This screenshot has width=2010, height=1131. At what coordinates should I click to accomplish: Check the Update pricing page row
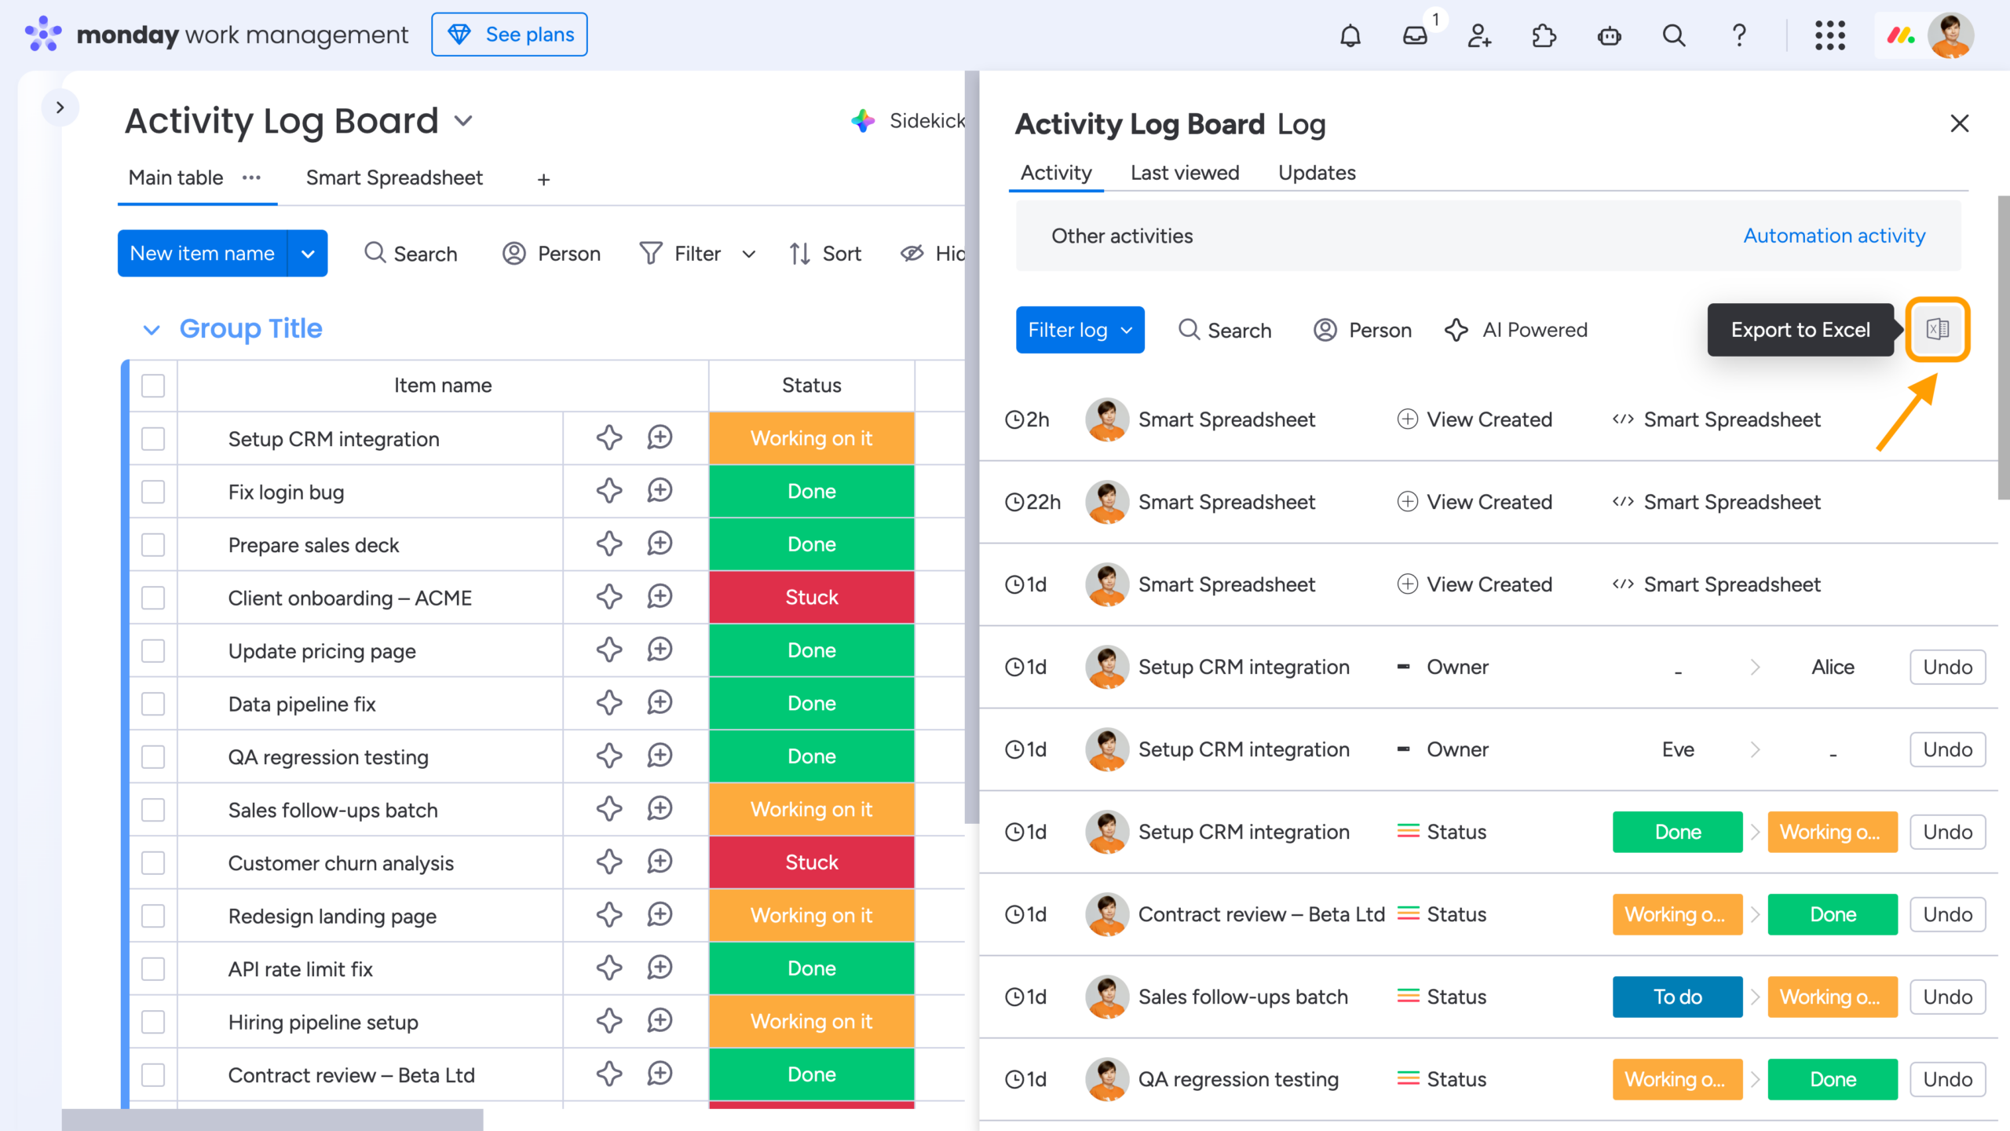[153, 650]
